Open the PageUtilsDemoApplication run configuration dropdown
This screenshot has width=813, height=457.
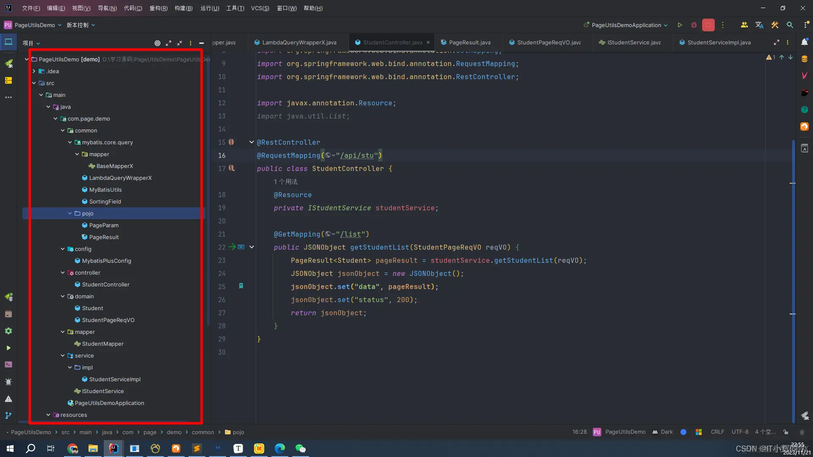coord(625,25)
